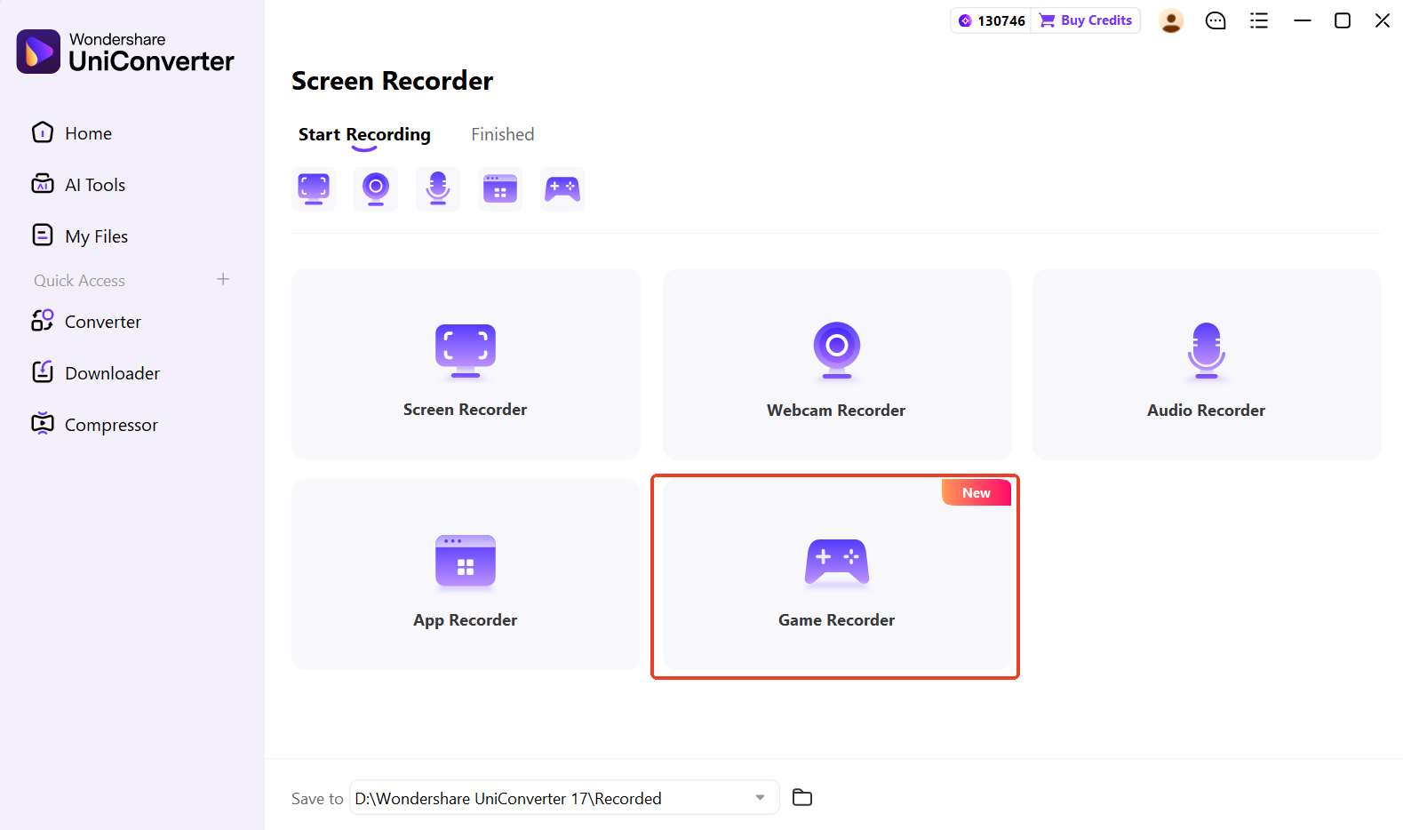Launch the Audio Recorder card
This screenshot has height=830, width=1403.
click(x=1207, y=364)
